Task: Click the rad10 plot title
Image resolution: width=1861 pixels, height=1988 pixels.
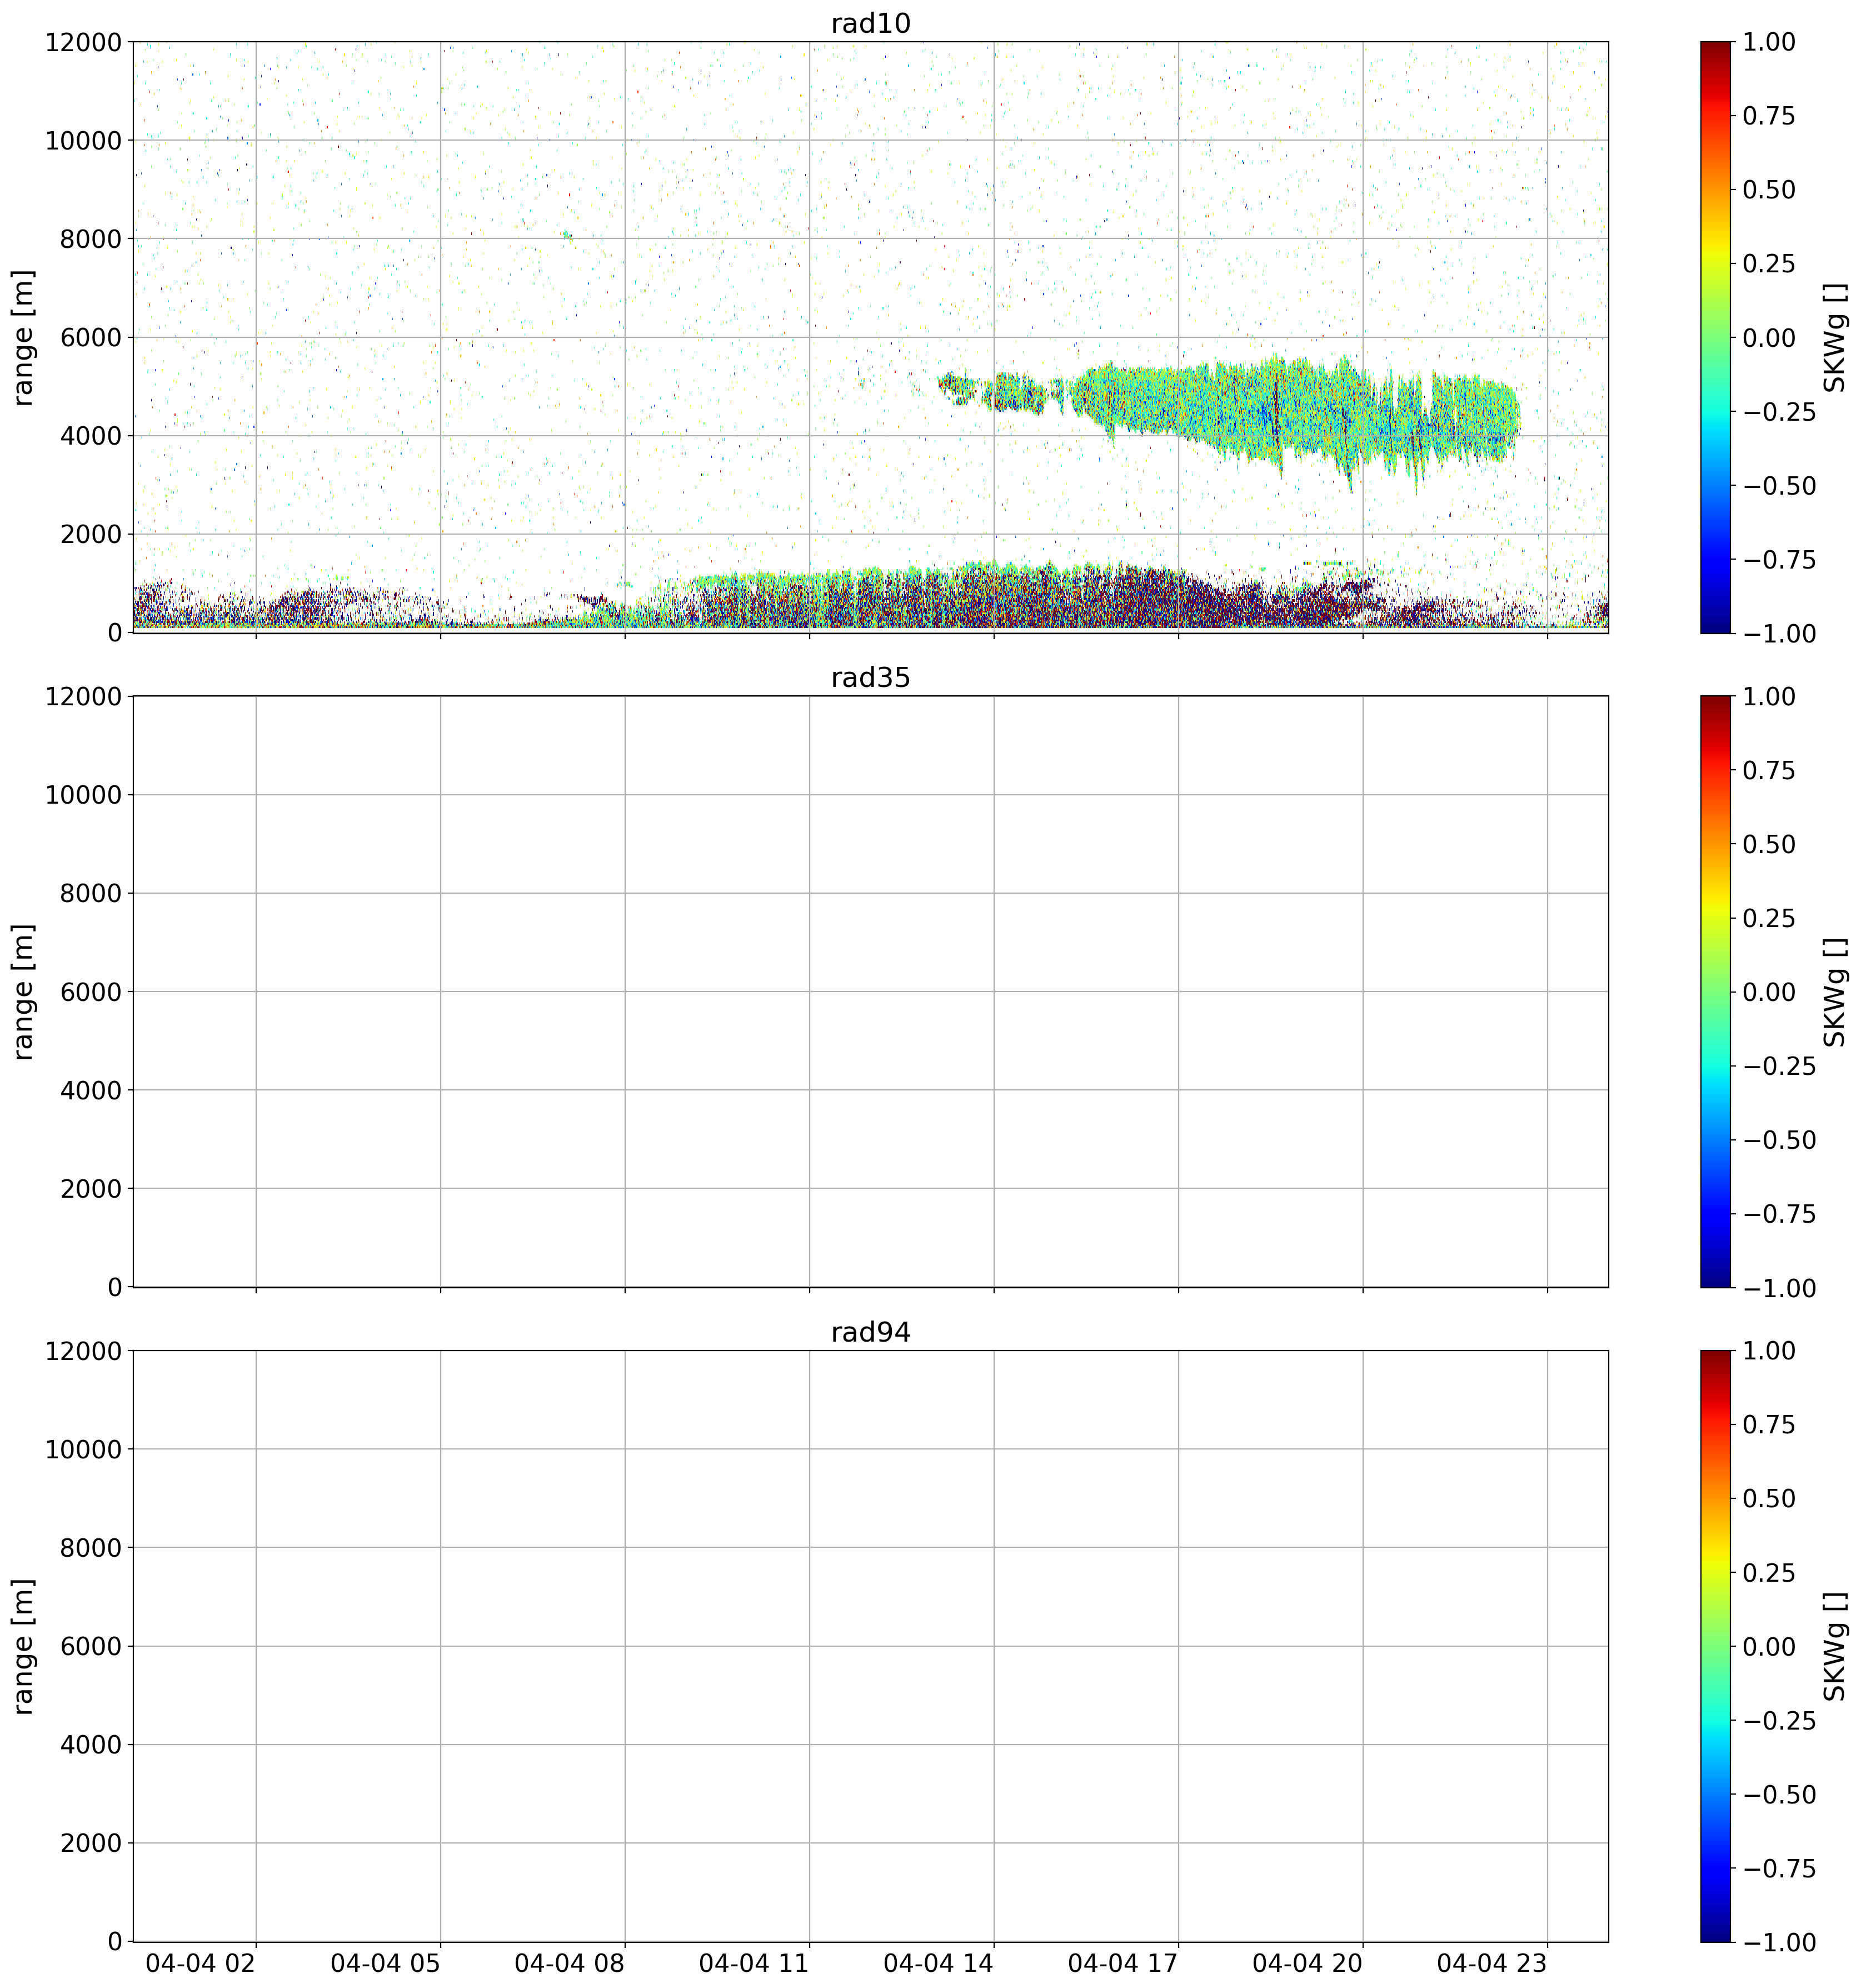Action: point(870,23)
